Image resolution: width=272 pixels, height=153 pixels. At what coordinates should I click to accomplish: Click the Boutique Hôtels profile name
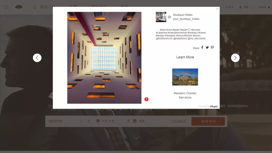pyautogui.click(x=183, y=15)
